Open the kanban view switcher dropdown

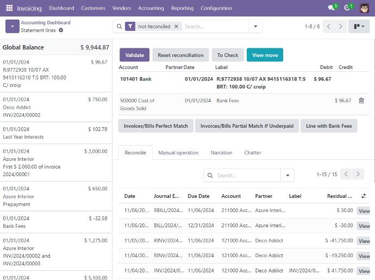point(358,26)
